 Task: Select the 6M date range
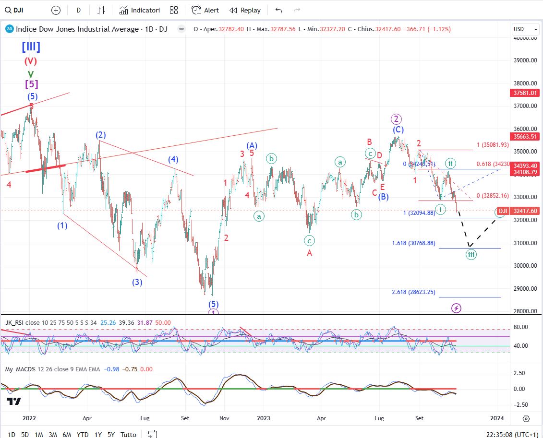pos(67,434)
